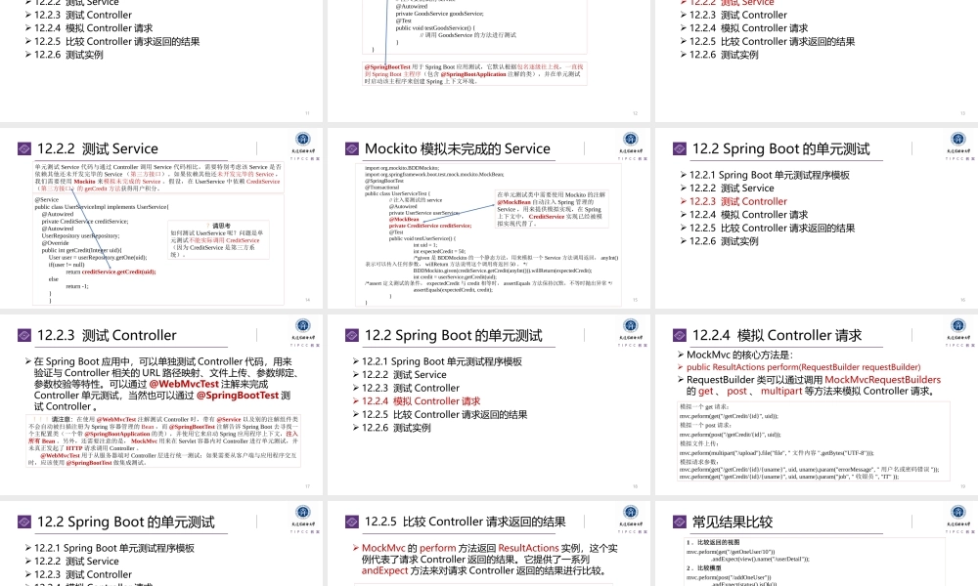The width and height of the screenshot is (978, 586).
Task: Click the university logo on "12.2.2 测试 Service" slide
Action: [302, 143]
